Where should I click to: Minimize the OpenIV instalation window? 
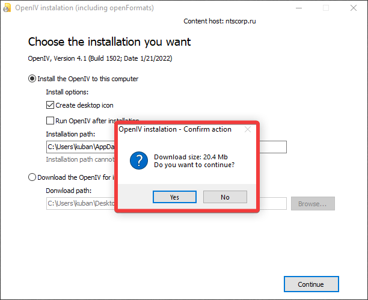tap(299, 8)
